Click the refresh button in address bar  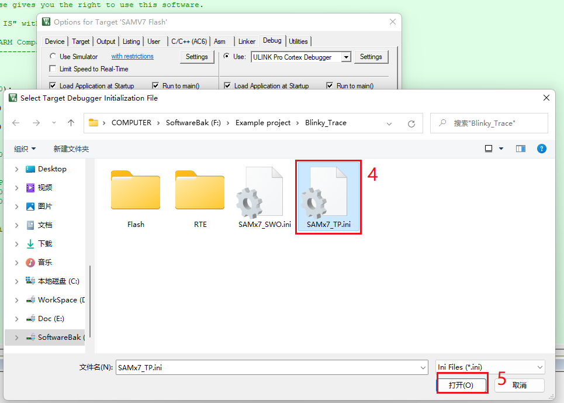[x=411, y=123]
